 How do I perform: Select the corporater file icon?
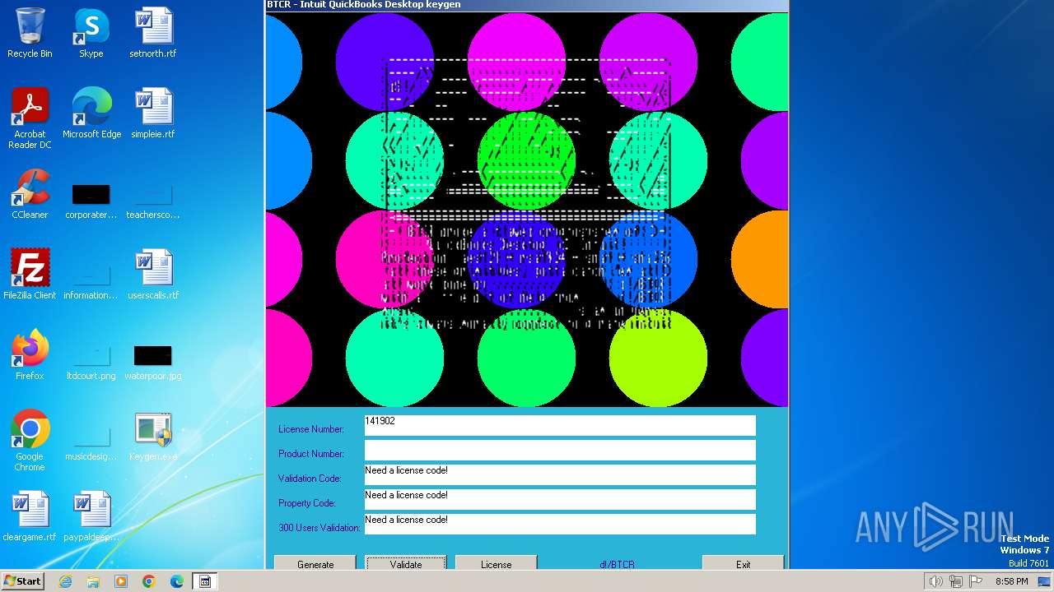coord(91,201)
